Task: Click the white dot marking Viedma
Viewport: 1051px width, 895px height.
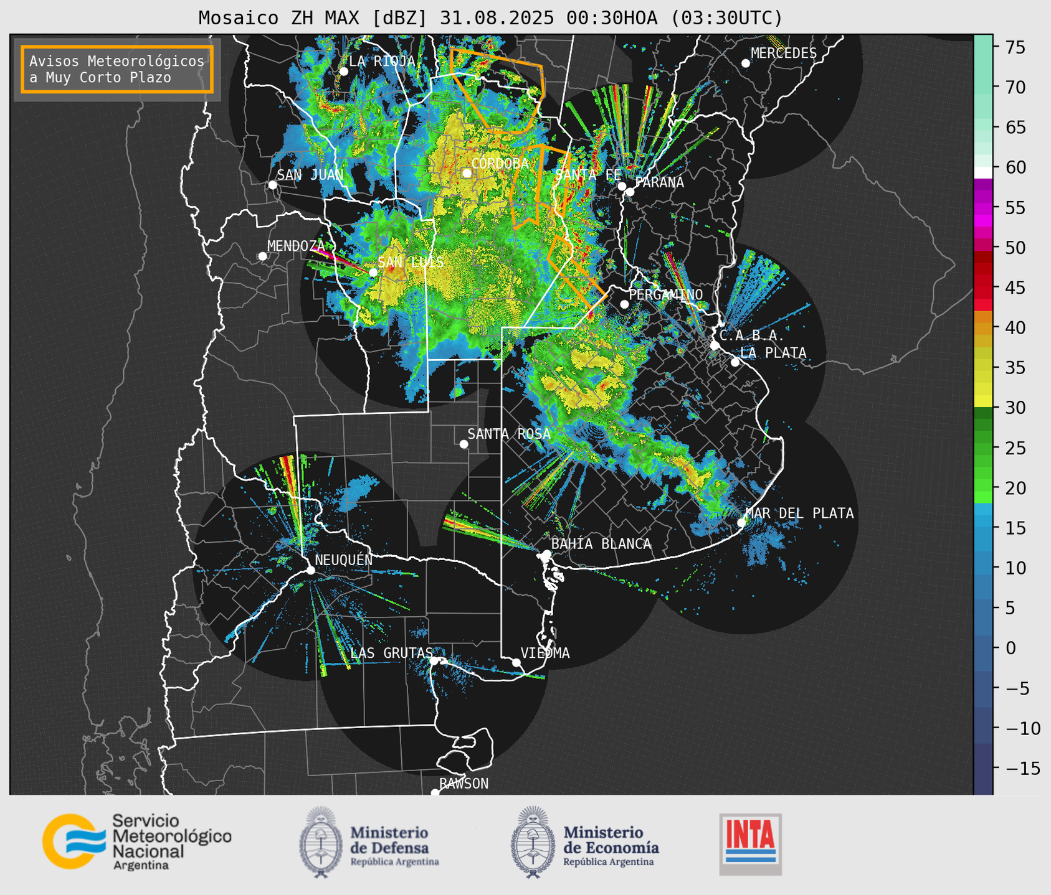Action: pos(516,662)
